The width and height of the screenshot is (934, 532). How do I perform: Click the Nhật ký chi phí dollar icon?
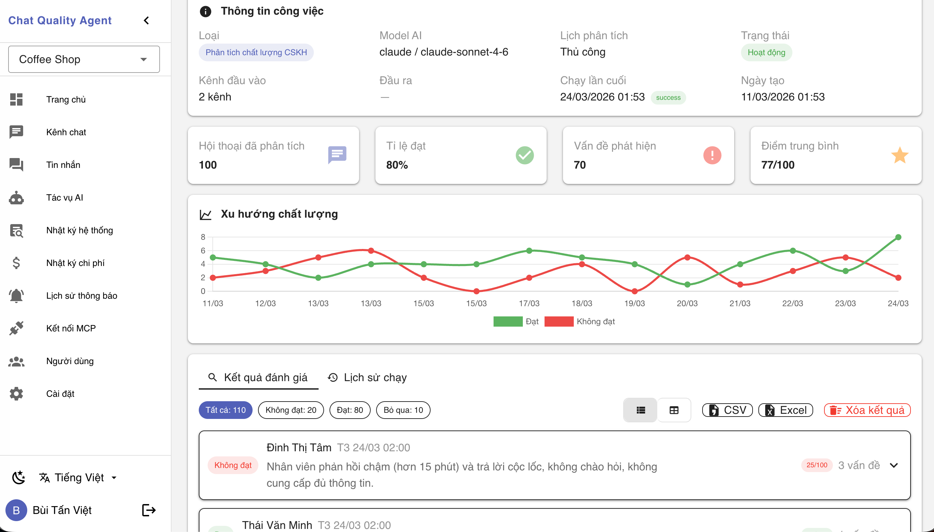(x=16, y=263)
